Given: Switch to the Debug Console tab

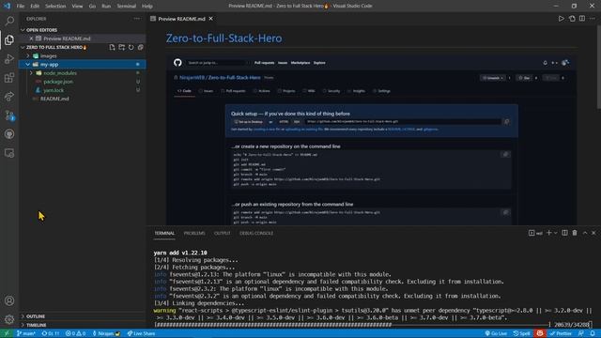Looking at the screenshot, I should pyautogui.click(x=256, y=233).
